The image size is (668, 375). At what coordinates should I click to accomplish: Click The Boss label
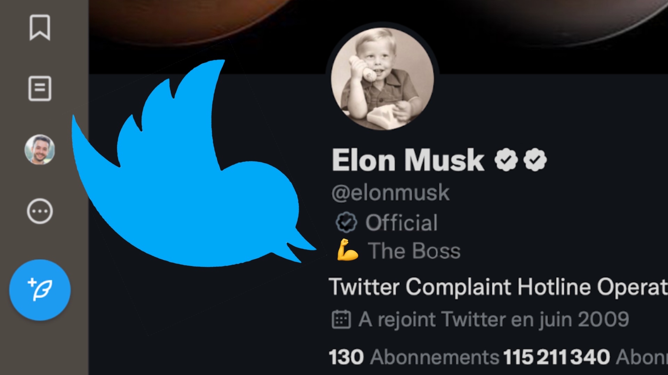(414, 251)
